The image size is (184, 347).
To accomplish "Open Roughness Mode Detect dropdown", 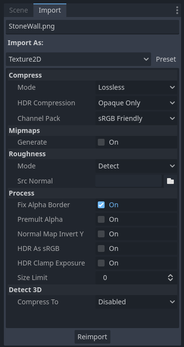I will [x=136, y=166].
